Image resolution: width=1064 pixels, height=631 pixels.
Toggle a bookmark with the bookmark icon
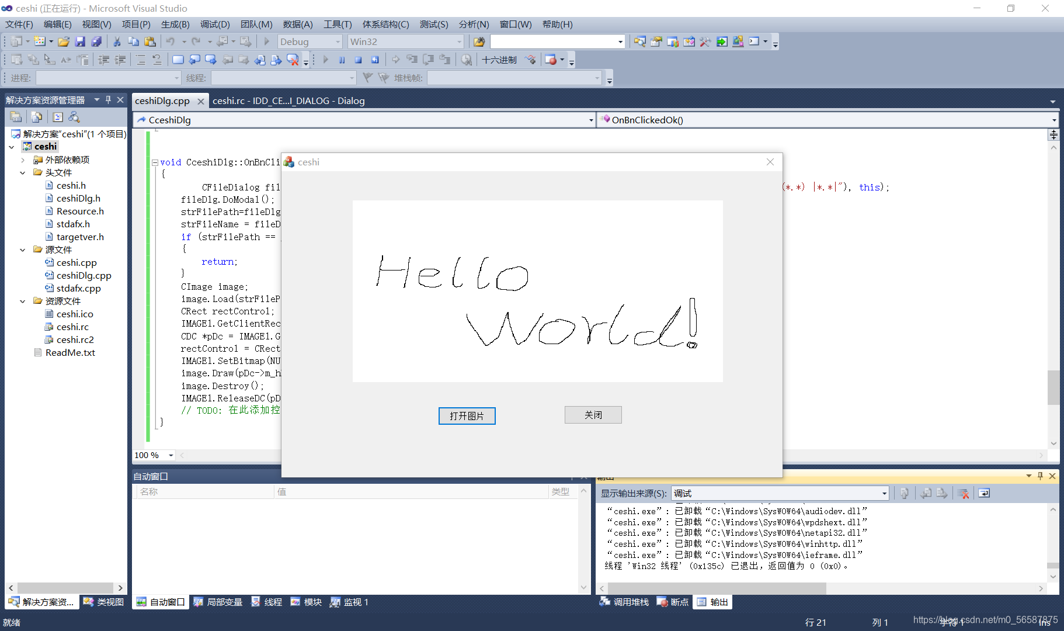coord(178,60)
